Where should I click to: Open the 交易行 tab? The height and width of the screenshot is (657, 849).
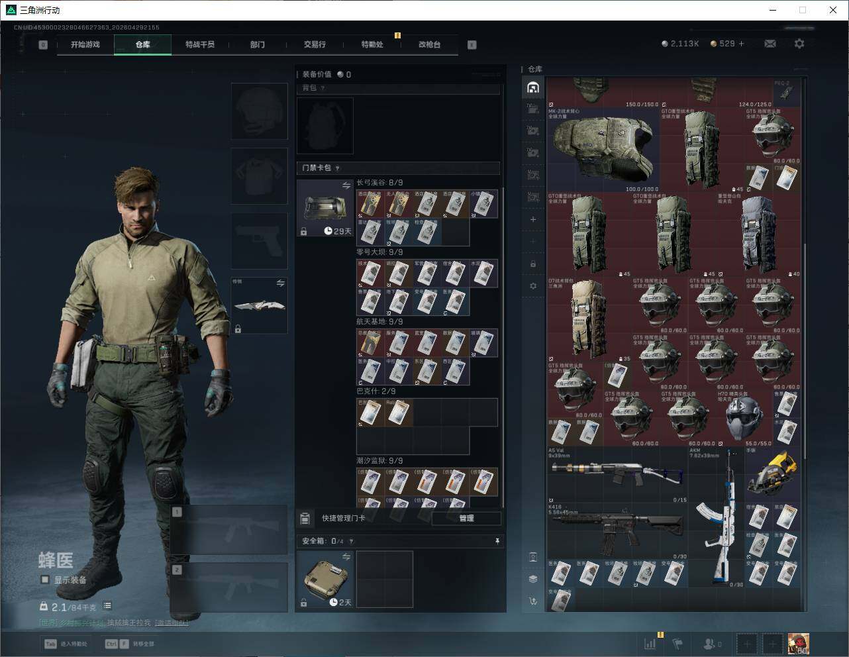coord(315,45)
